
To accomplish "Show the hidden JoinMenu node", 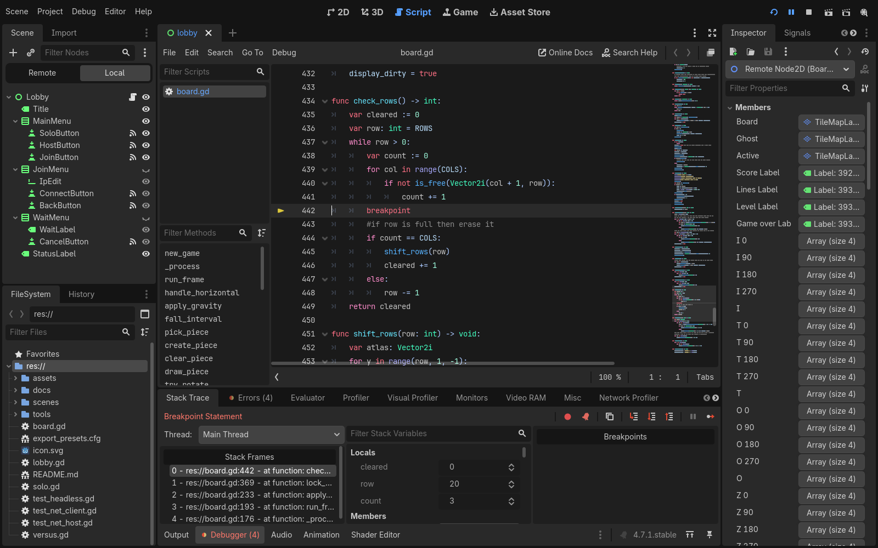I will click(x=146, y=169).
